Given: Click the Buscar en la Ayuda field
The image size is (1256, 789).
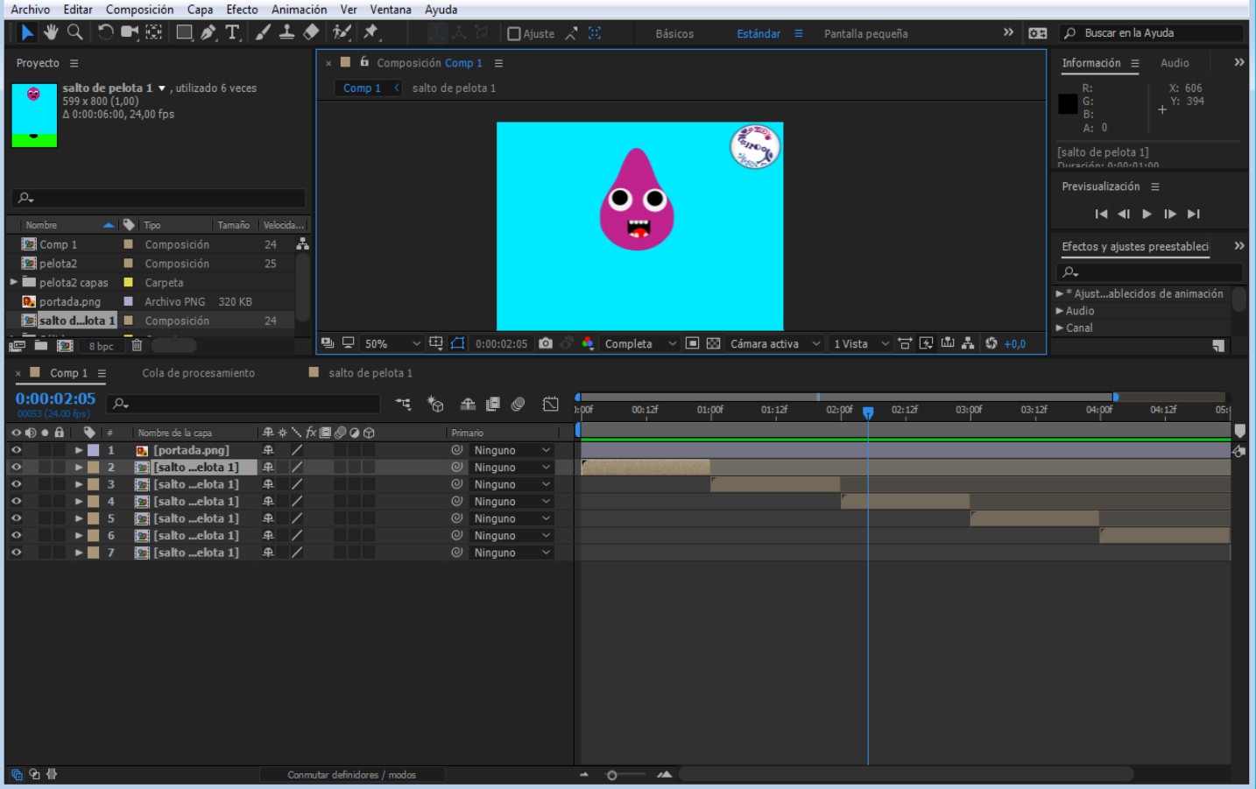Looking at the screenshot, I should pos(1152,33).
